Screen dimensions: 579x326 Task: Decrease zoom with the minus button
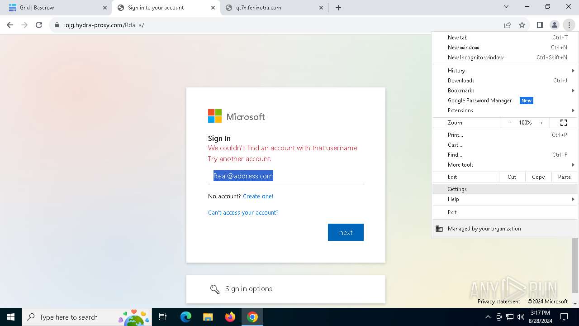[x=509, y=123]
